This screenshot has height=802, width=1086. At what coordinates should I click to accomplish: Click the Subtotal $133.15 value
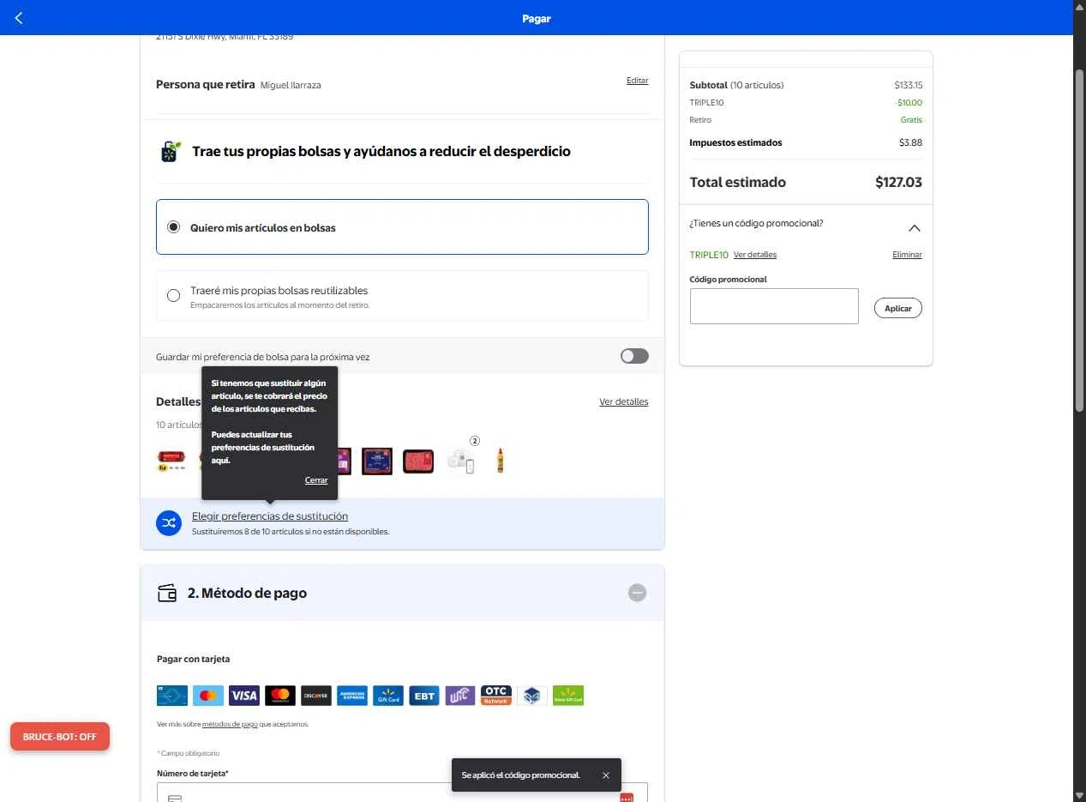tap(908, 85)
